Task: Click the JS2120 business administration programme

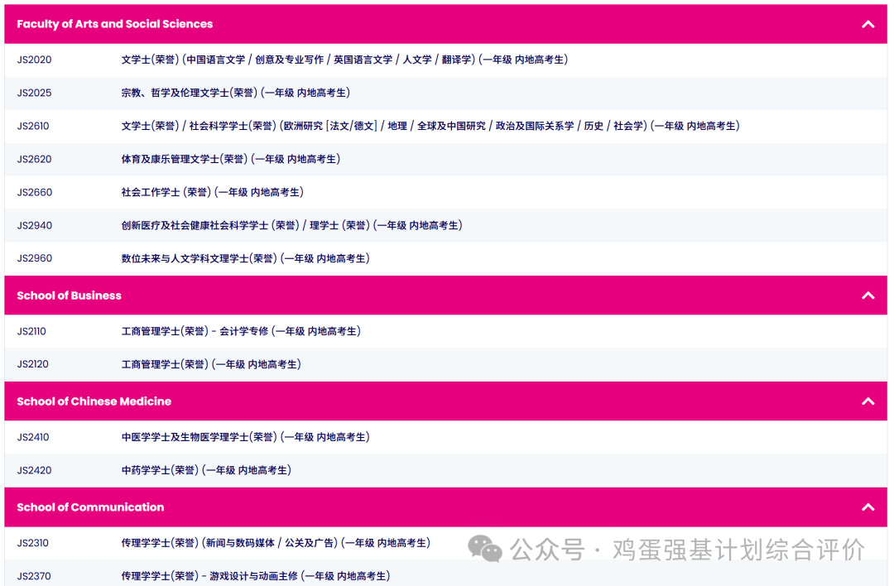Action: point(210,364)
